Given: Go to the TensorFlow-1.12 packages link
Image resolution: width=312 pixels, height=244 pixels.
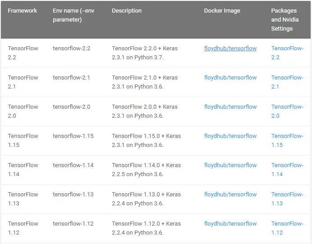Looking at the screenshot, I should click(287, 228).
